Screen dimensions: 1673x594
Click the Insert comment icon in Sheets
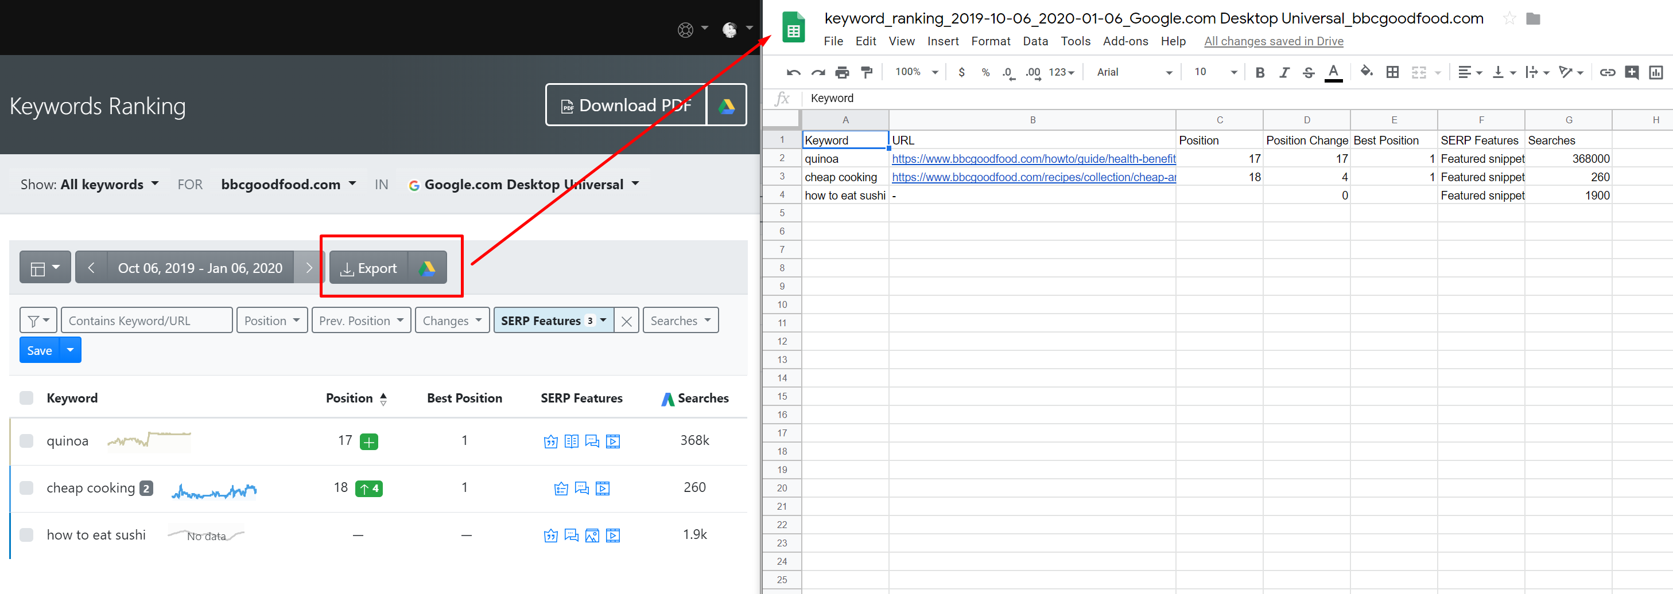click(1632, 72)
